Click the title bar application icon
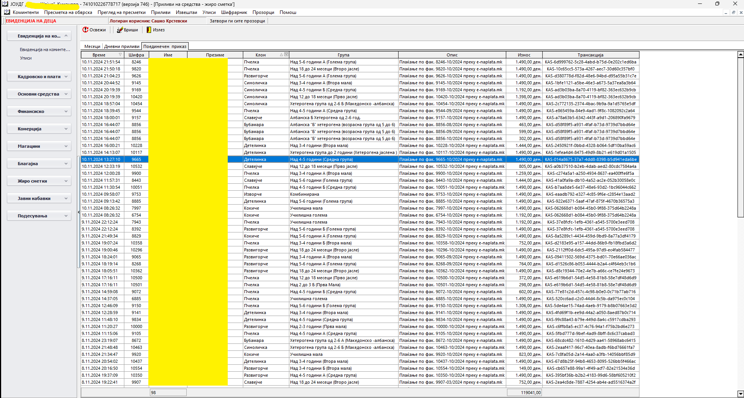The height and width of the screenshot is (398, 744). [5, 4]
